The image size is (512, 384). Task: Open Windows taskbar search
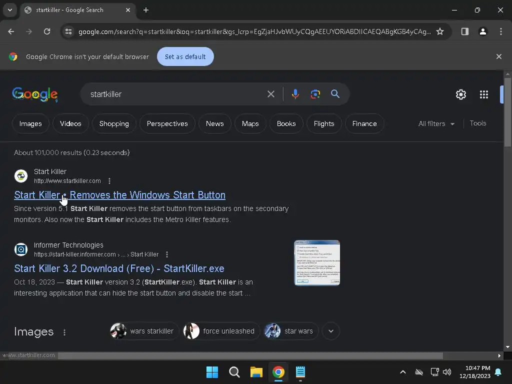pyautogui.click(x=234, y=372)
